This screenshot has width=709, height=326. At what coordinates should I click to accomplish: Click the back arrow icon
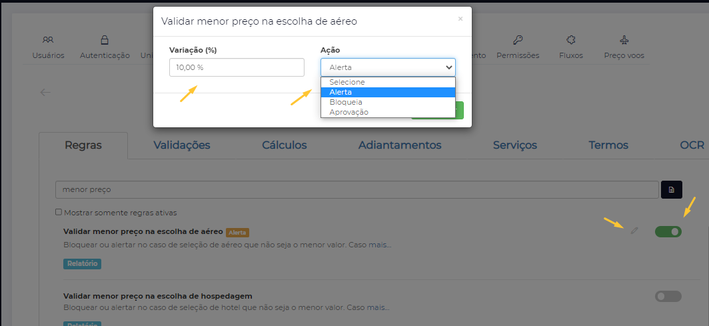pyautogui.click(x=45, y=93)
